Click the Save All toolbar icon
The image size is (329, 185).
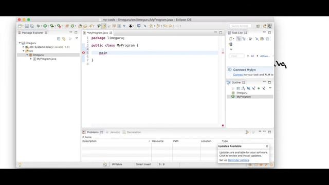(32, 26)
